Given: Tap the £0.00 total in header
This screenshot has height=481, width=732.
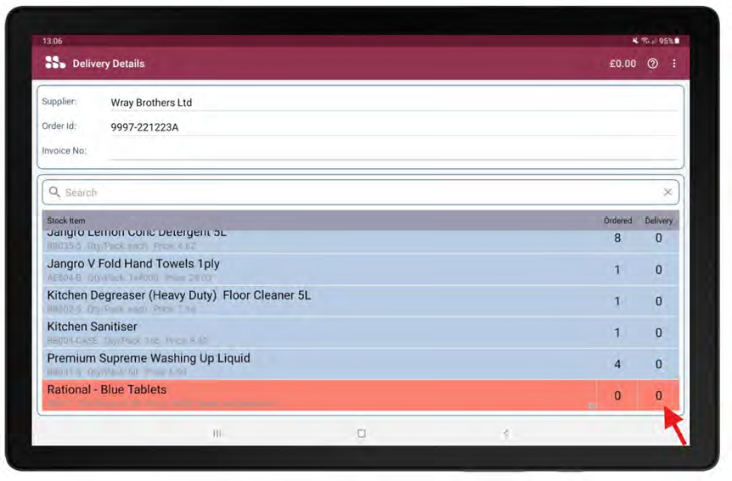Looking at the screenshot, I should (622, 64).
